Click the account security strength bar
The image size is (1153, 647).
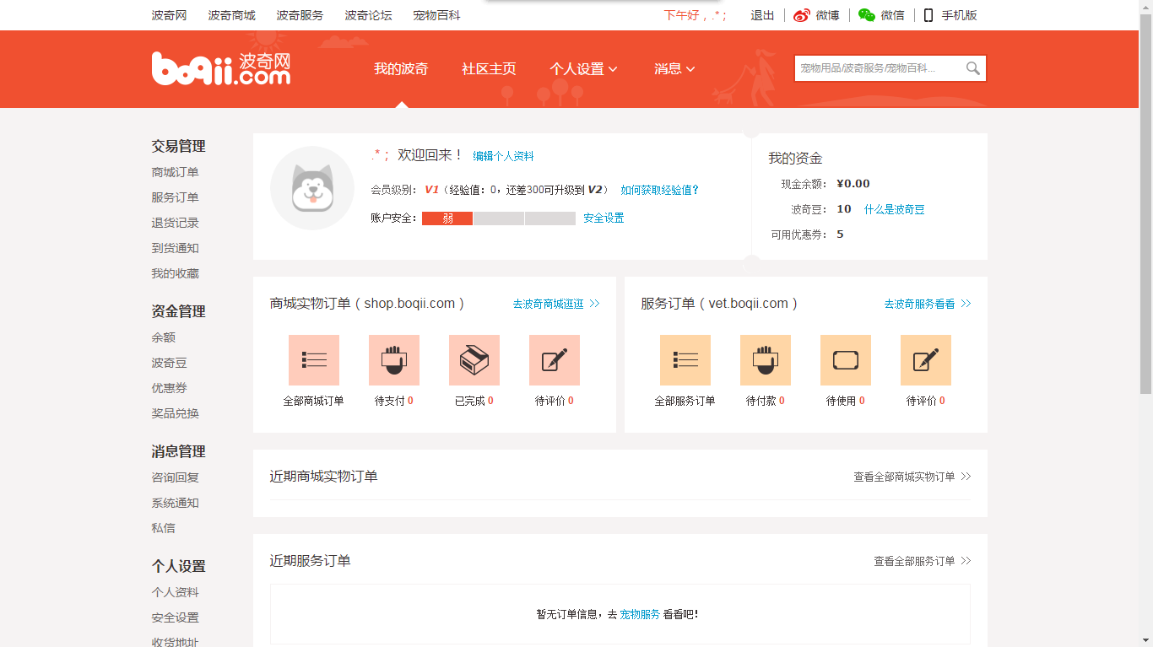click(499, 218)
